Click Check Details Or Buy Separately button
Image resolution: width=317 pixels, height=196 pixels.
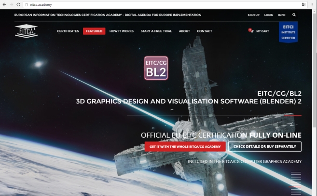tap(265, 146)
